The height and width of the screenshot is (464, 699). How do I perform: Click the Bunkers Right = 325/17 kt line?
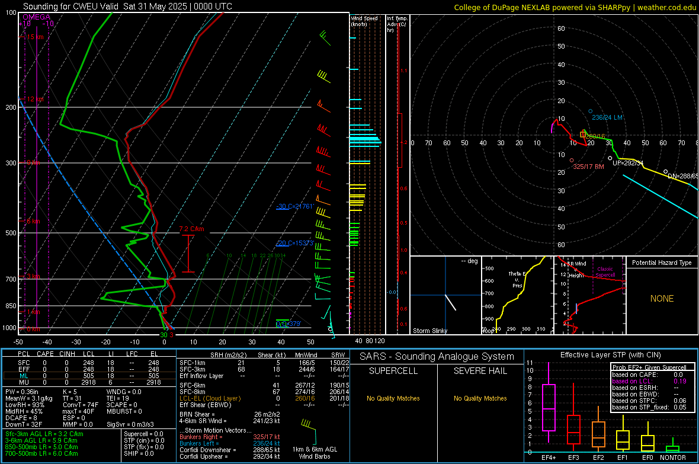pyautogui.click(x=230, y=437)
